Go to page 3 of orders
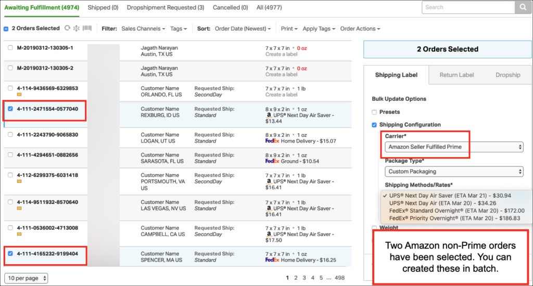Viewport: 533px width, 286px height. [304, 278]
